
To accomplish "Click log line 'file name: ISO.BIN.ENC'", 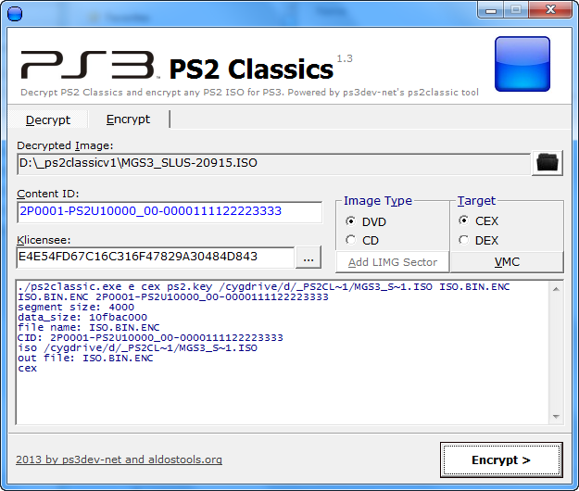I will (x=89, y=327).
